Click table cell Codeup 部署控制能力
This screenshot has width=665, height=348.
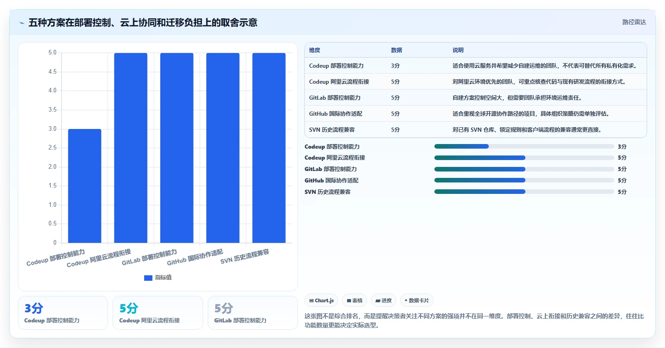[336, 66]
